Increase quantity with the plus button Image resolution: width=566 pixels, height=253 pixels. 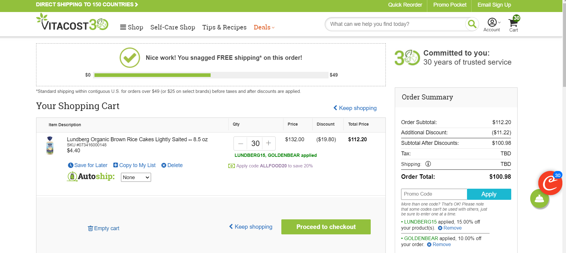pyautogui.click(x=269, y=143)
